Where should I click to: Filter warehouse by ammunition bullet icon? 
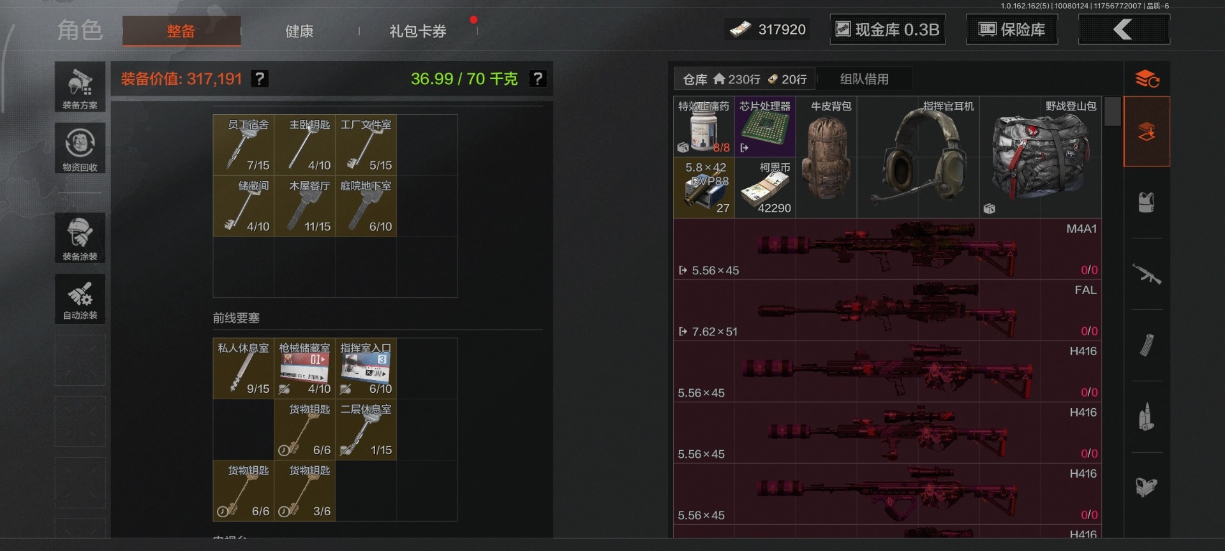[x=1147, y=417]
